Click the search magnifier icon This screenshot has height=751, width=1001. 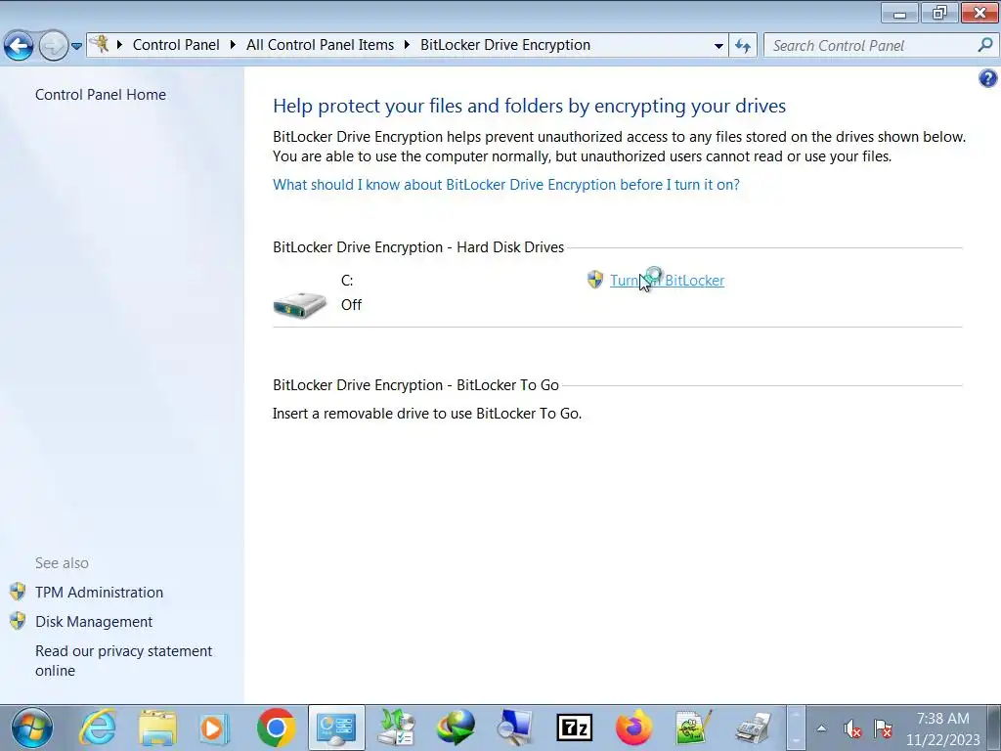pyautogui.click(x=985, y=45)
